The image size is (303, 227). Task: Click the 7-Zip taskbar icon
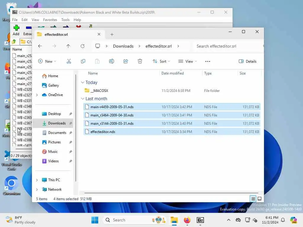(200, 220)
